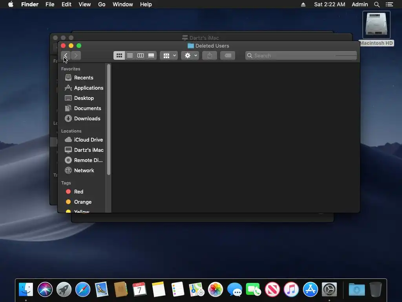The image size is (402, 302).
Task: Open Documents in the sidebar
Action: 82,109
